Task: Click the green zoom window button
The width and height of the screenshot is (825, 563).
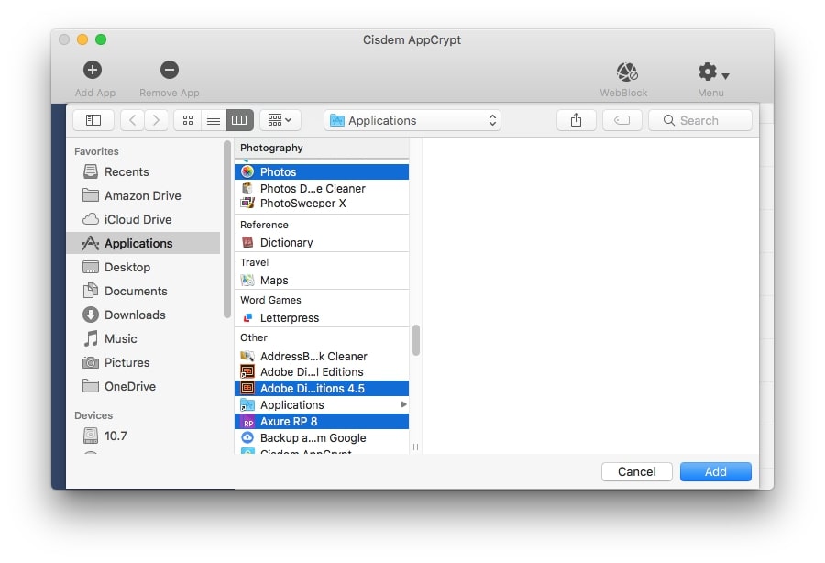Action: click(101, 39)
